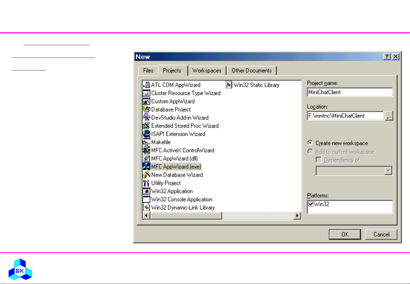Click the location browse (...) button
Screen dimensions: 410x284
click(x=389, y=116)
